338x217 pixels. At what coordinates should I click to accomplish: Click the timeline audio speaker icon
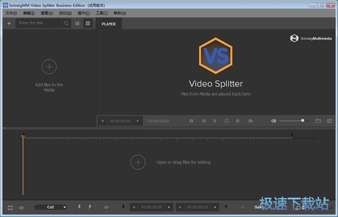coord(21,208)
